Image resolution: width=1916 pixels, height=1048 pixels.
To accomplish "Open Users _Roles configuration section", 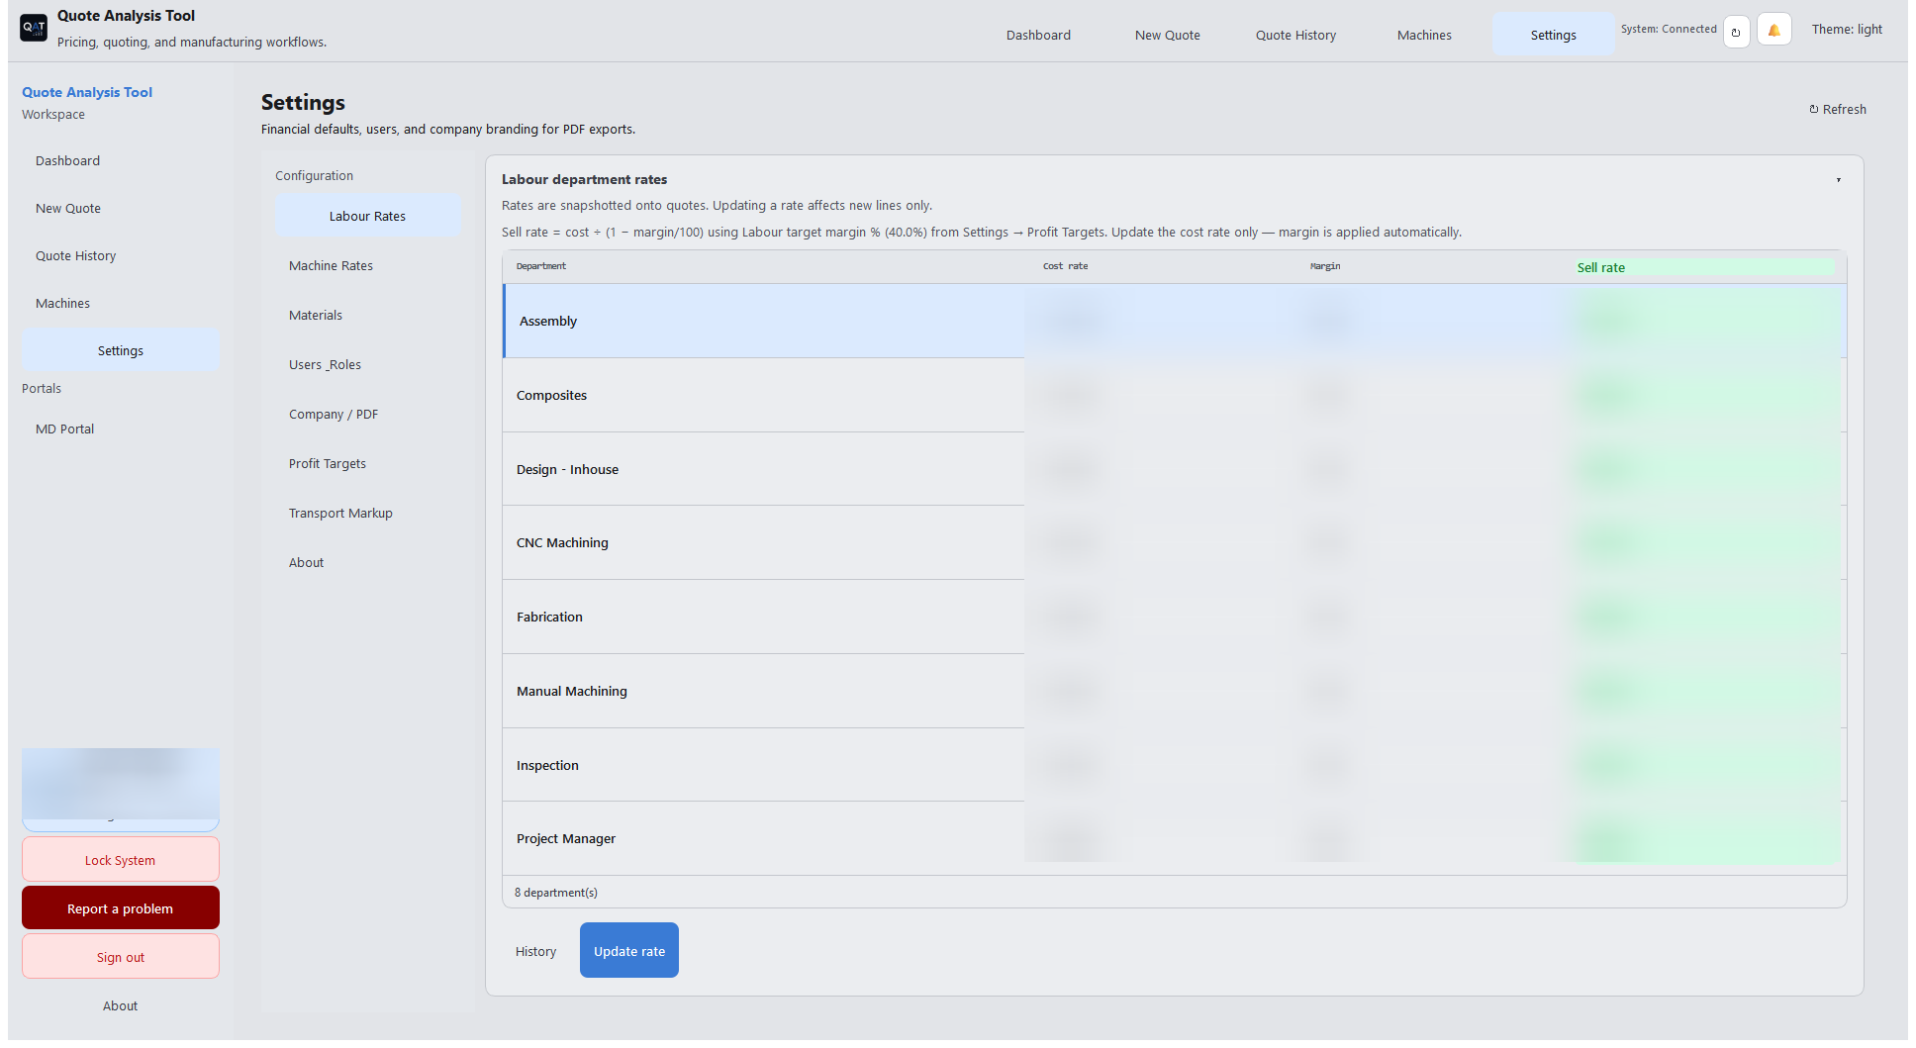I will tap(368, 365).
